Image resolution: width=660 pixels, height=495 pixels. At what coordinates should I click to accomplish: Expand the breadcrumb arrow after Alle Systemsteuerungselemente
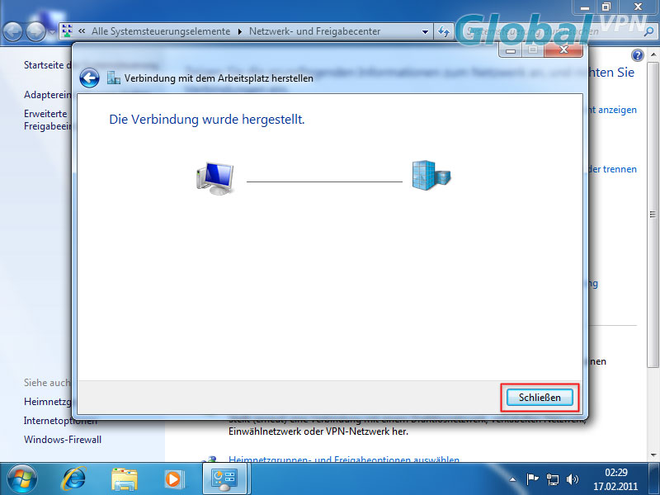[240, 31]
